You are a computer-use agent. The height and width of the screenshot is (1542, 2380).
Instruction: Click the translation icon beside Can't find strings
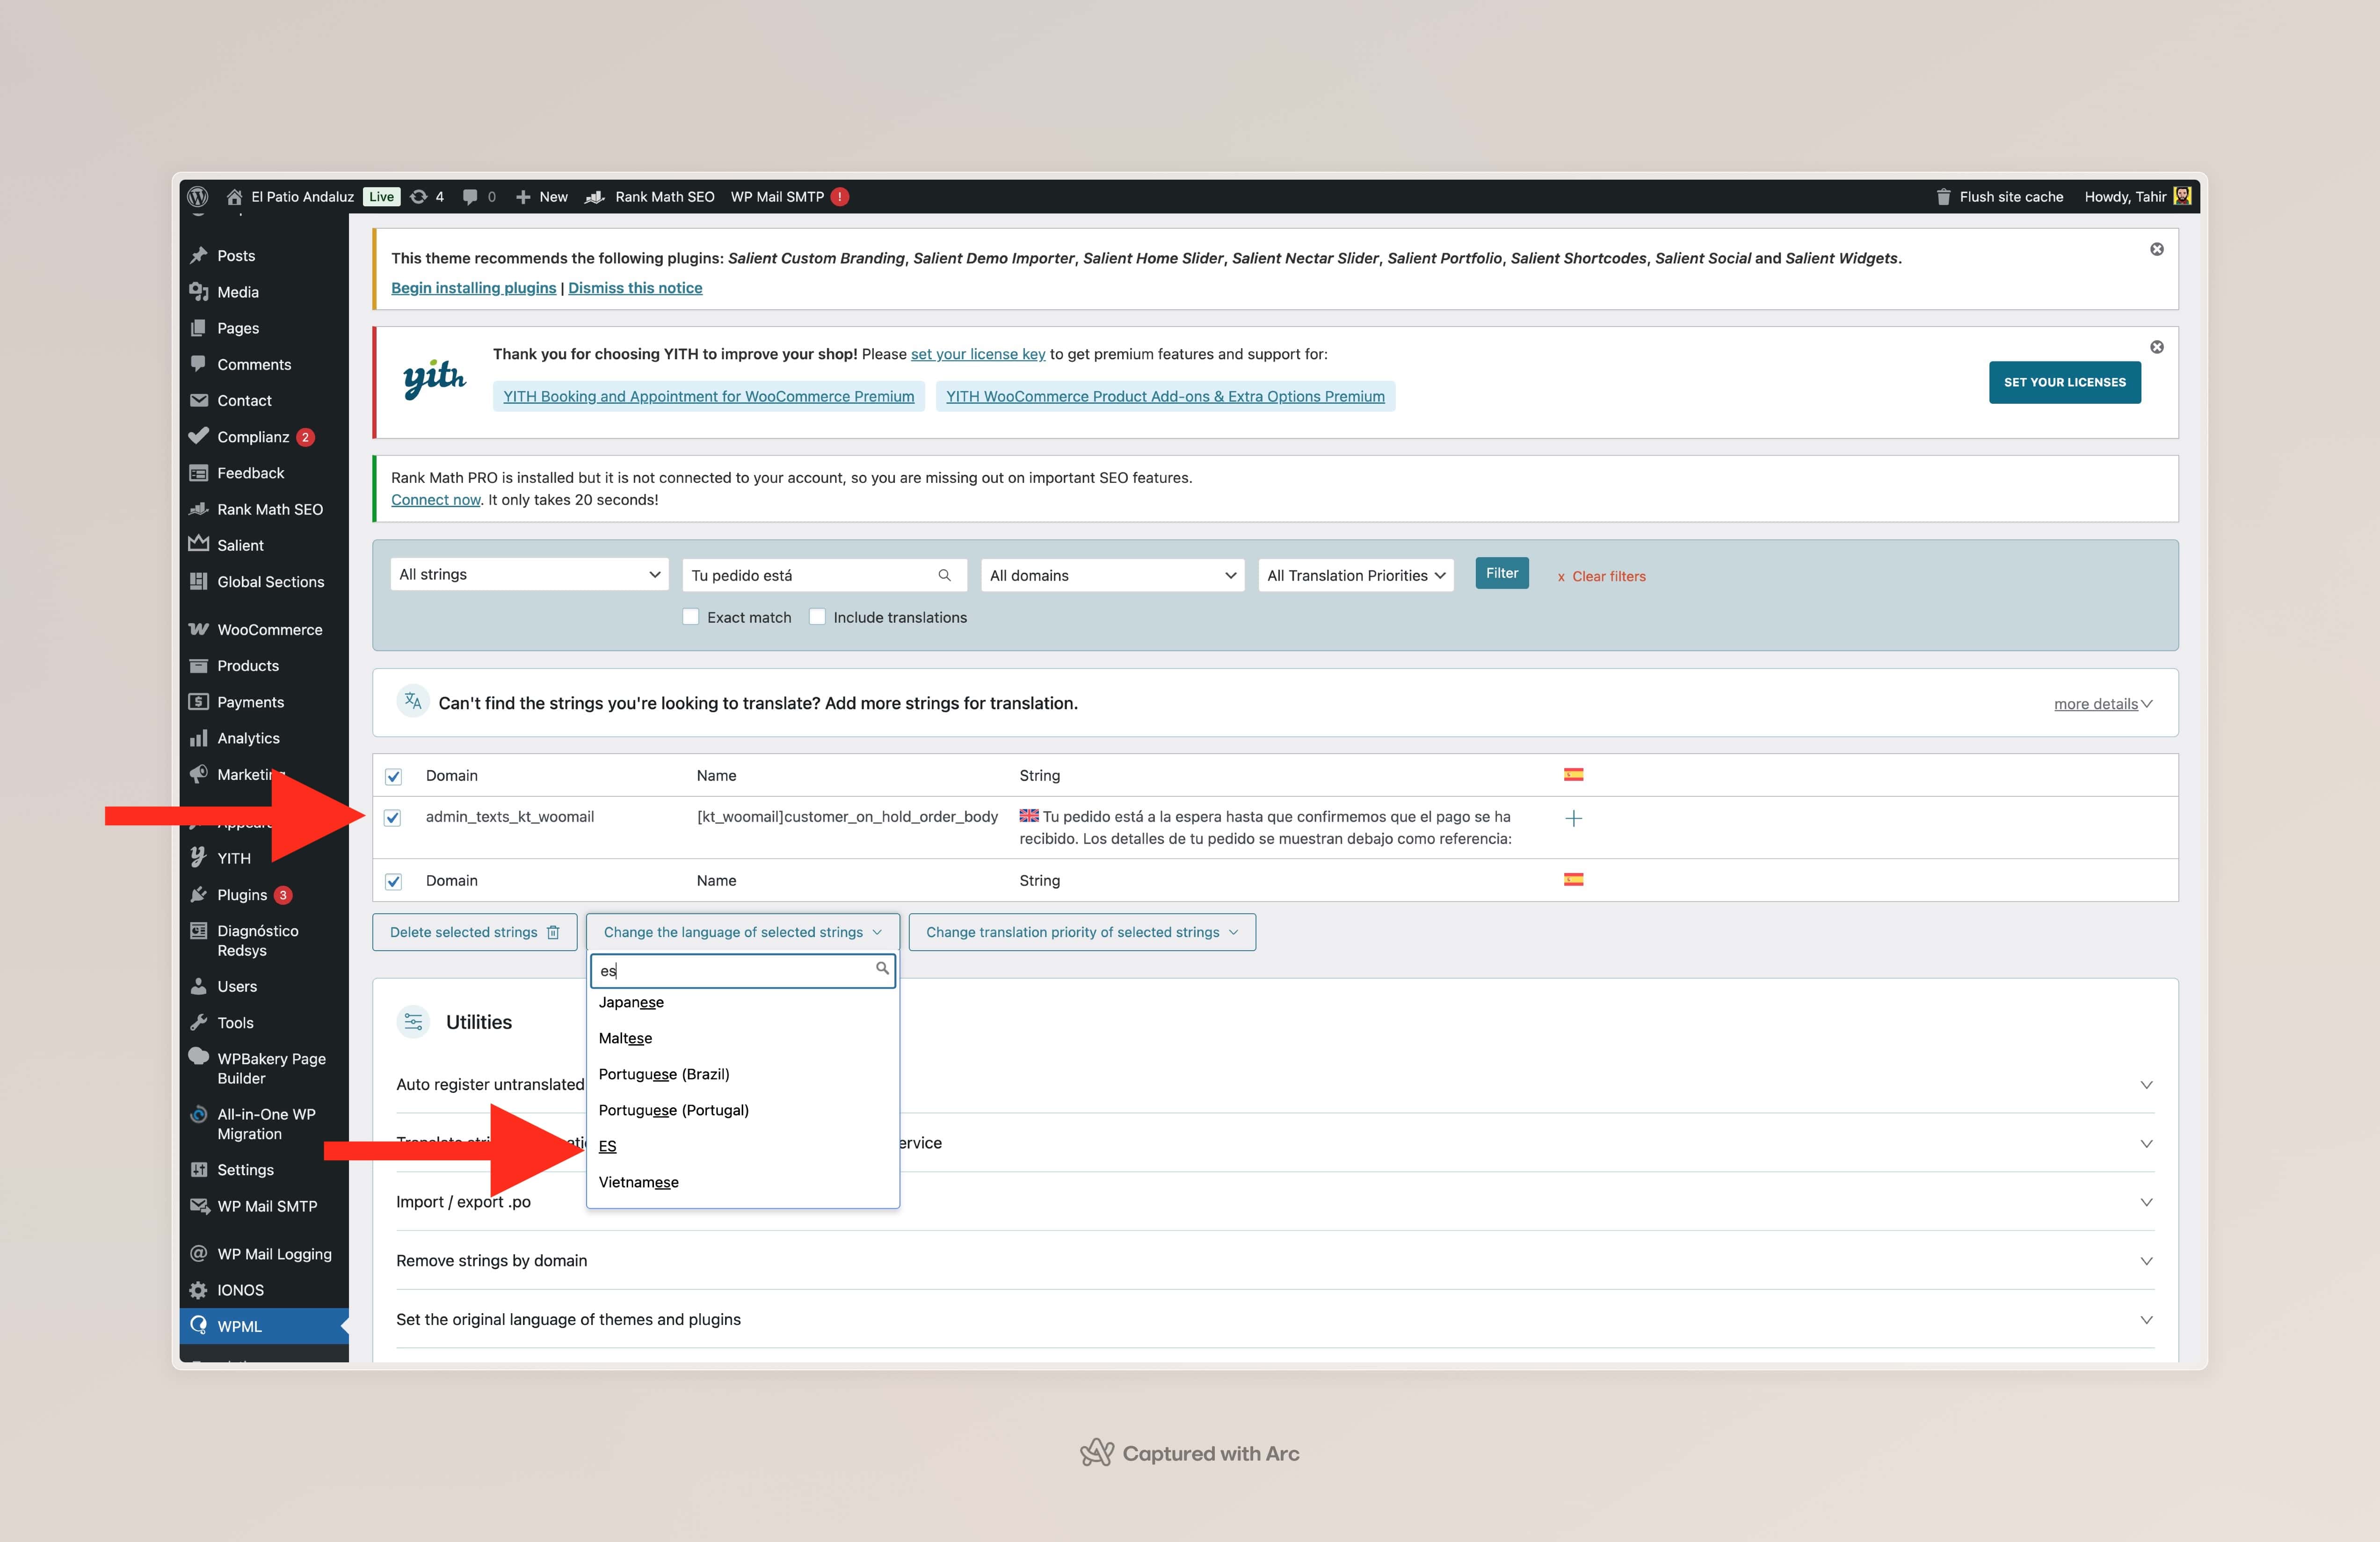[413, 701]
